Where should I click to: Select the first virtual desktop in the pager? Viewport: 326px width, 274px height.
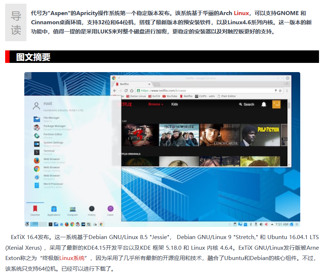34,224
